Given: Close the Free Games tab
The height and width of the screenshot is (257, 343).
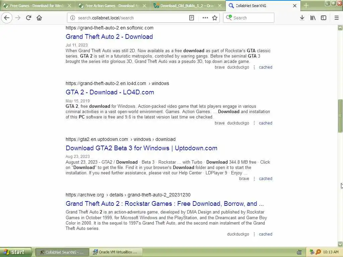Looking at the screenshot, I should [69, 6].
